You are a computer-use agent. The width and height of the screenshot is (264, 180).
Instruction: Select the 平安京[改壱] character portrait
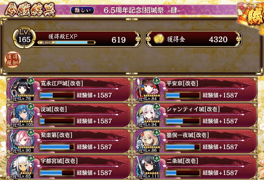(148, 89)
